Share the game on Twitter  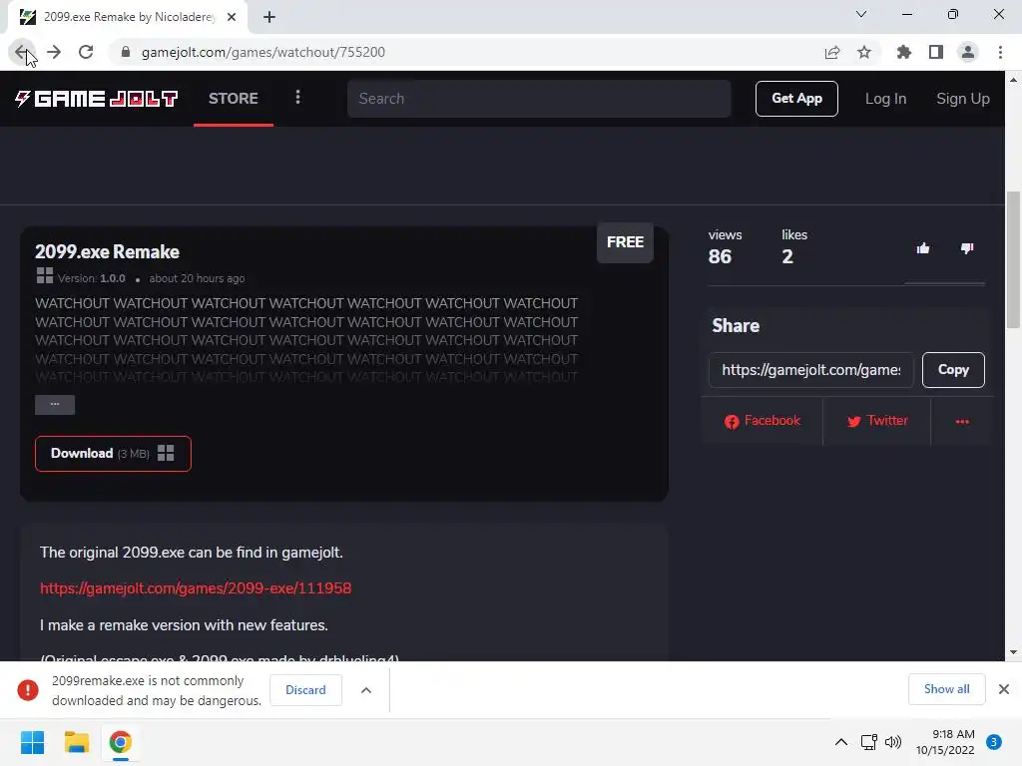pyautogui.click(x=877, y=421)
